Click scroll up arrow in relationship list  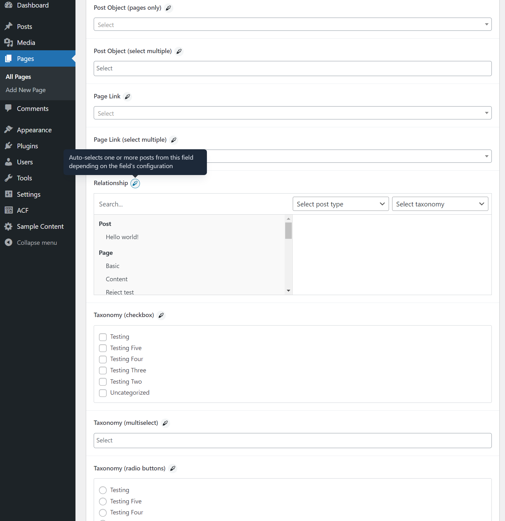[288, 219]
